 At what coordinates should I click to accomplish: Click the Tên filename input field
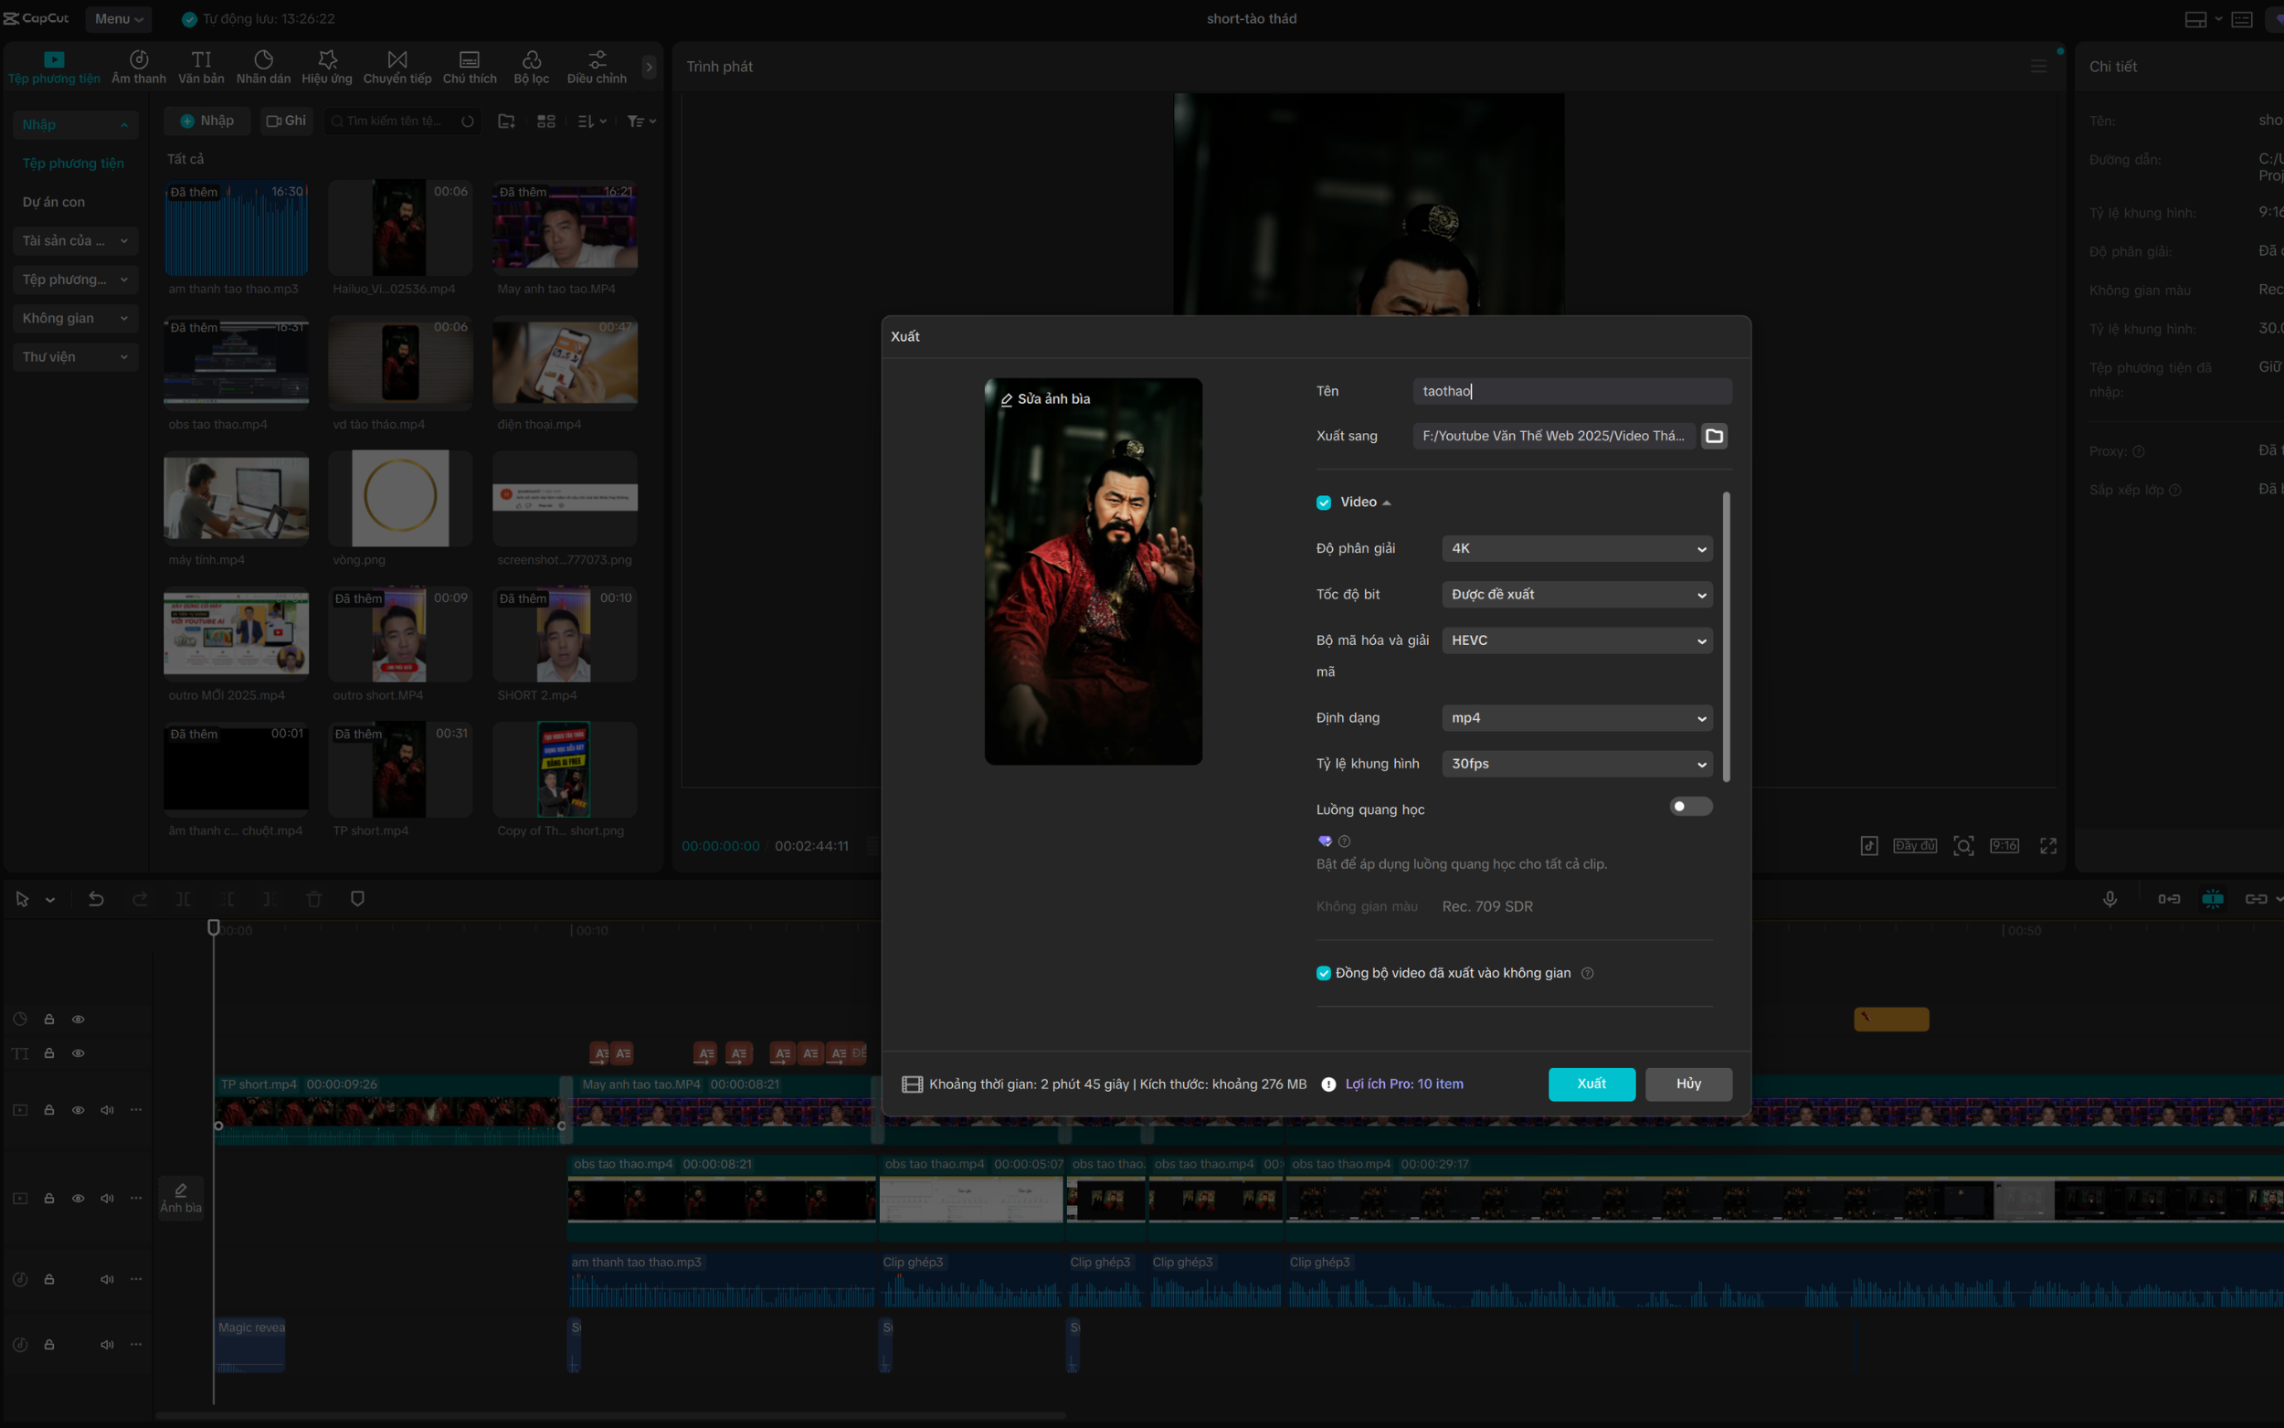(x=1572, y=391)
